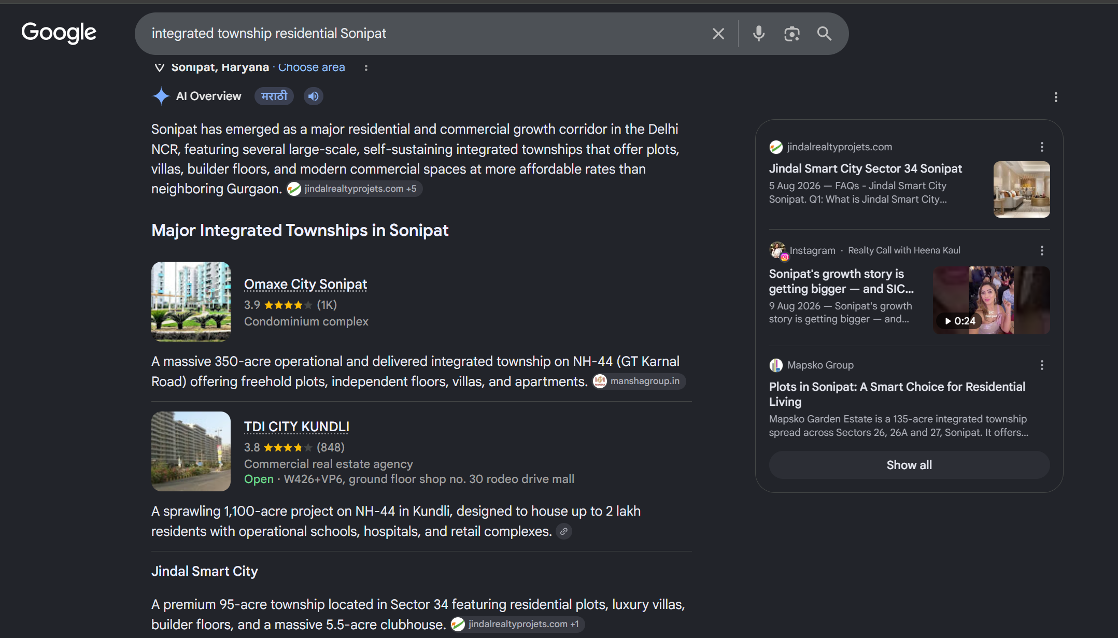Open Omaxe City Sonipat link
The width and height of the screenshot is (1118, 638).
tap(305, 285)
